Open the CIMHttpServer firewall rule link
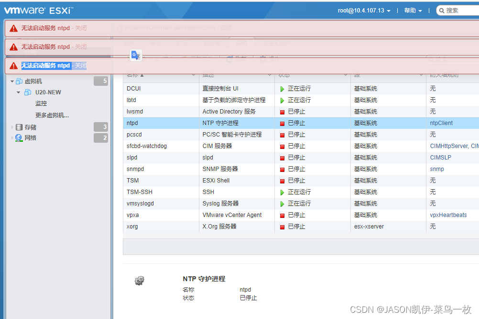 449,146
